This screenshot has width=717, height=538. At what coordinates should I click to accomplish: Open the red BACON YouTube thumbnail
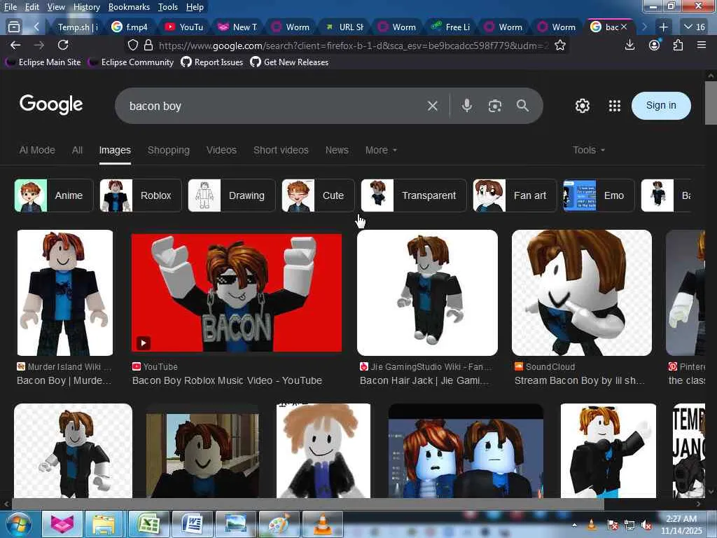pyautogui.click(x=237, y=294)
